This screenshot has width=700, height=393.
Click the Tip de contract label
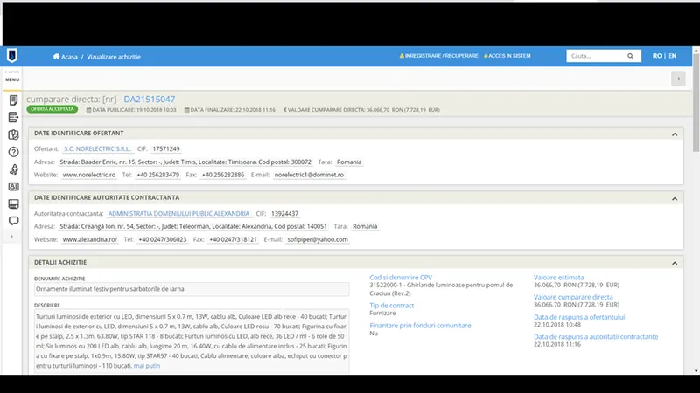coord(391,305)
